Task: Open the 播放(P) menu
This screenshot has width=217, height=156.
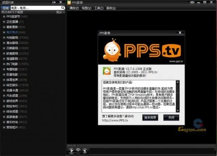Action: click(74, 8)
